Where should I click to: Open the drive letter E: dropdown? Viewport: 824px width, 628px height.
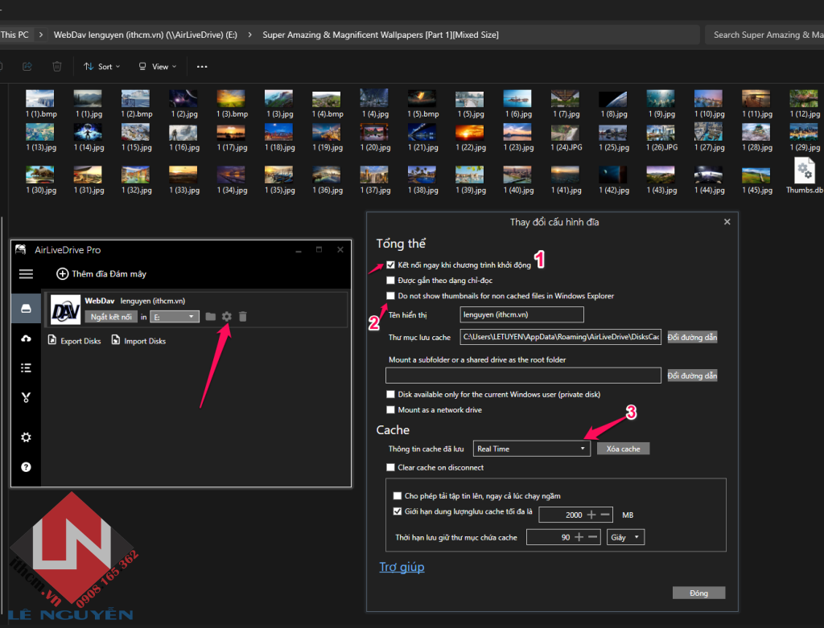175,317
